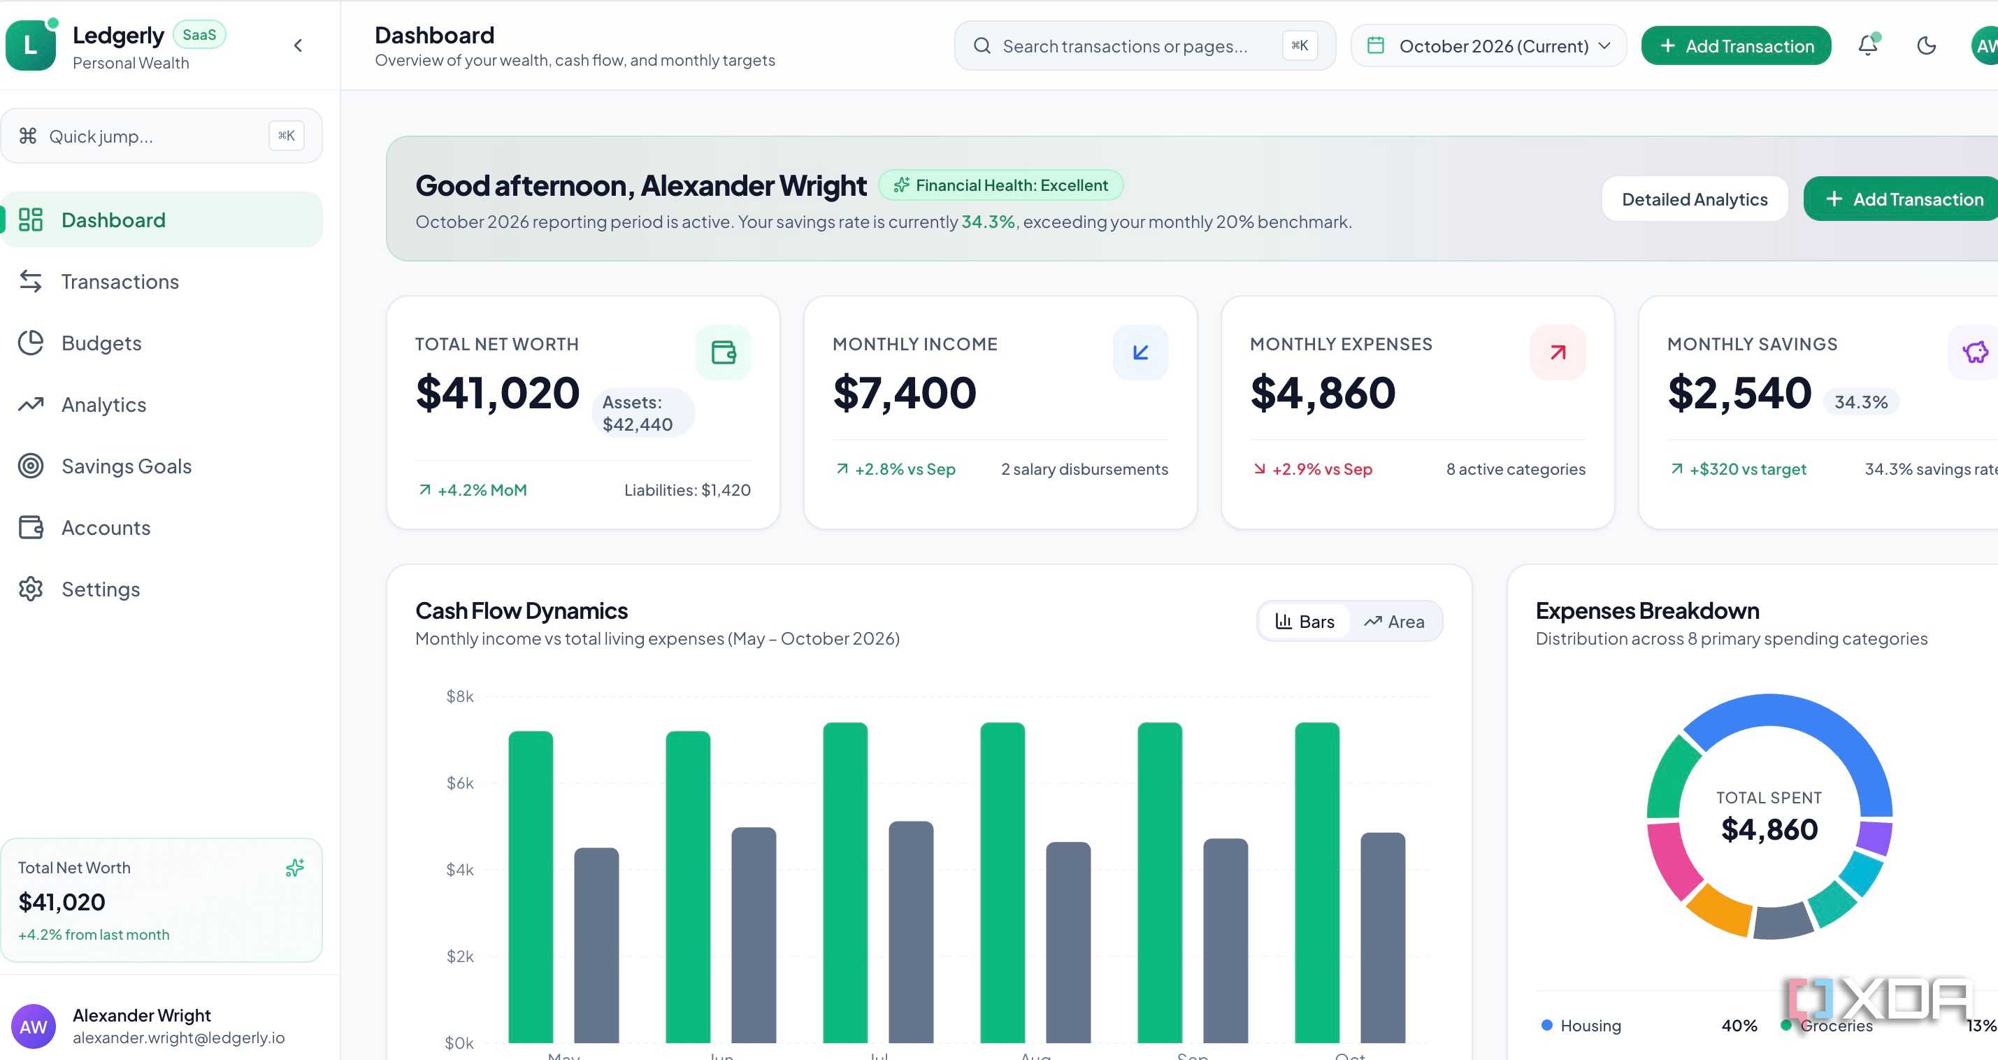
Task: Click the piggy bank savings icon
Action: (x=1975, y=352)
